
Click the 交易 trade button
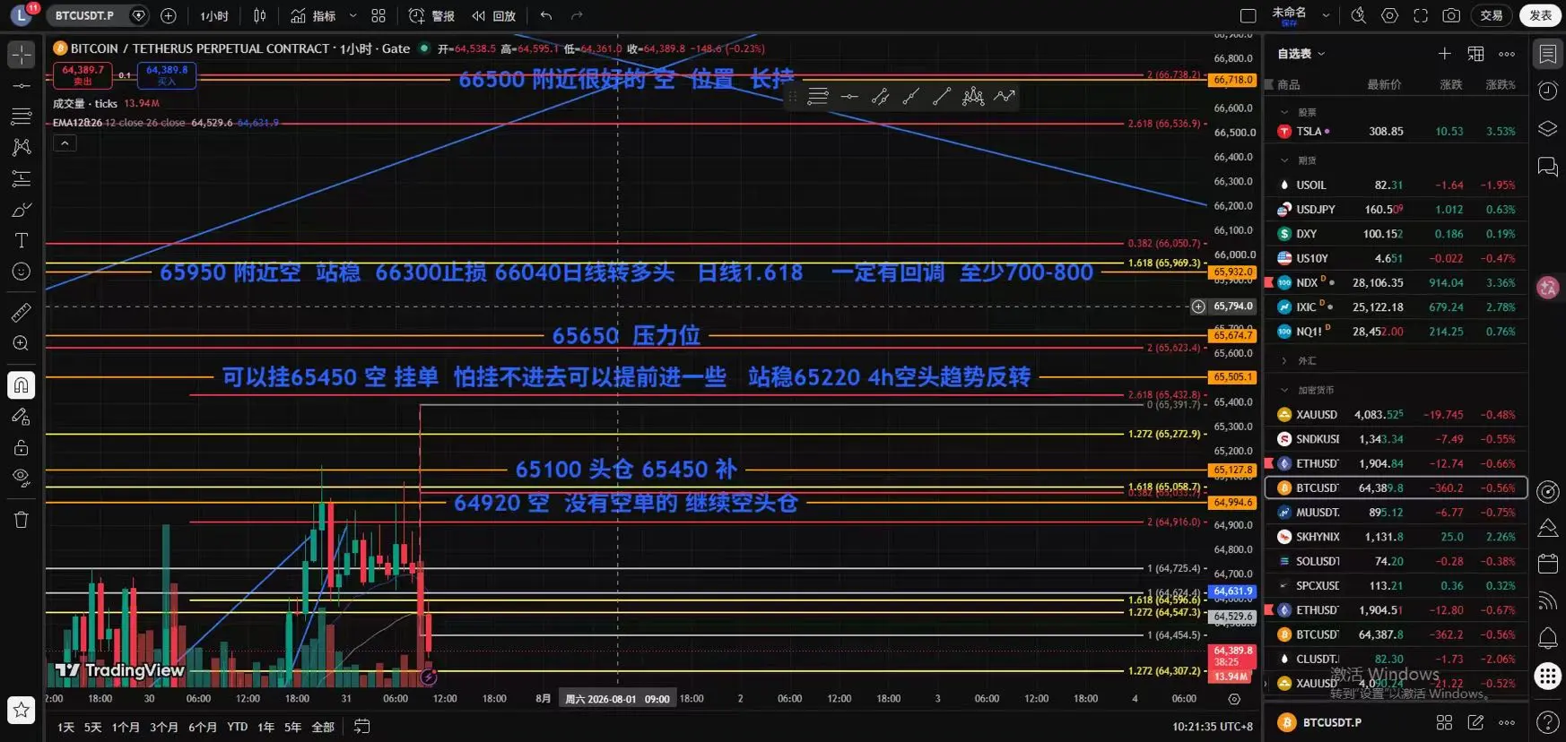[x=1491, y=15]
